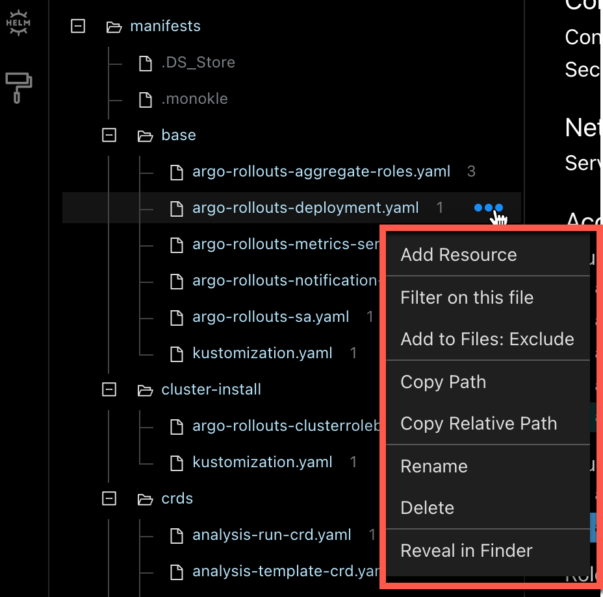Select the crds folder label

pyautogui.click(x=177, y=498)
